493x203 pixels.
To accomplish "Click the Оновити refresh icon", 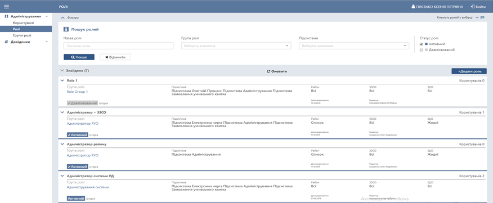I will point(268,71).
